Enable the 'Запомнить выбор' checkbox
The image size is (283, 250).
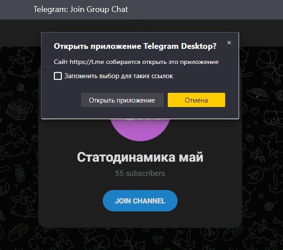58,76
